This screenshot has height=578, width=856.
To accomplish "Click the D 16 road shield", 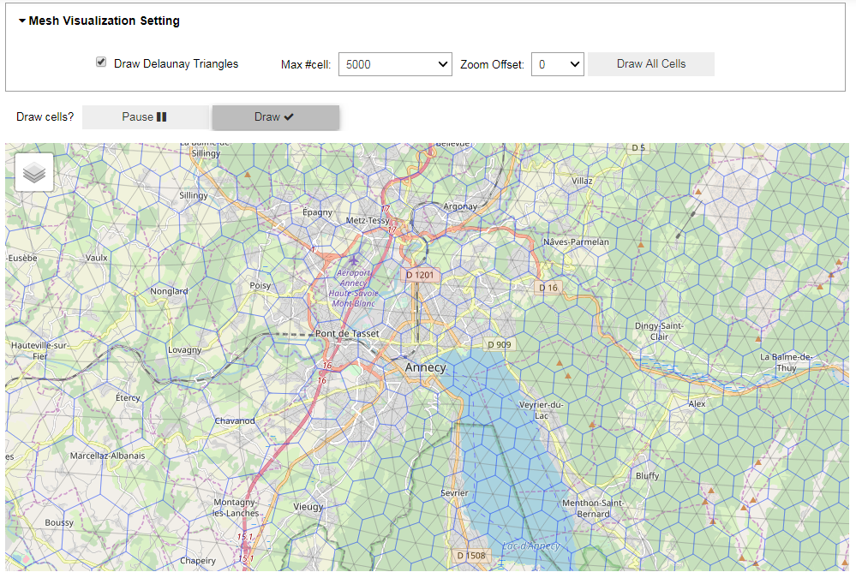I will (548, 288).
